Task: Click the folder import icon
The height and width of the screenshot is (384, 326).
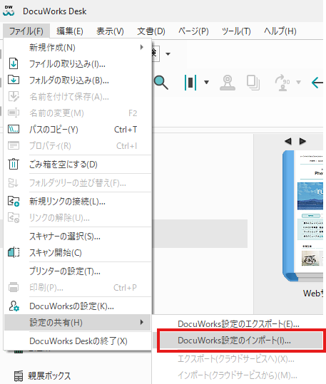Action: 14,80
